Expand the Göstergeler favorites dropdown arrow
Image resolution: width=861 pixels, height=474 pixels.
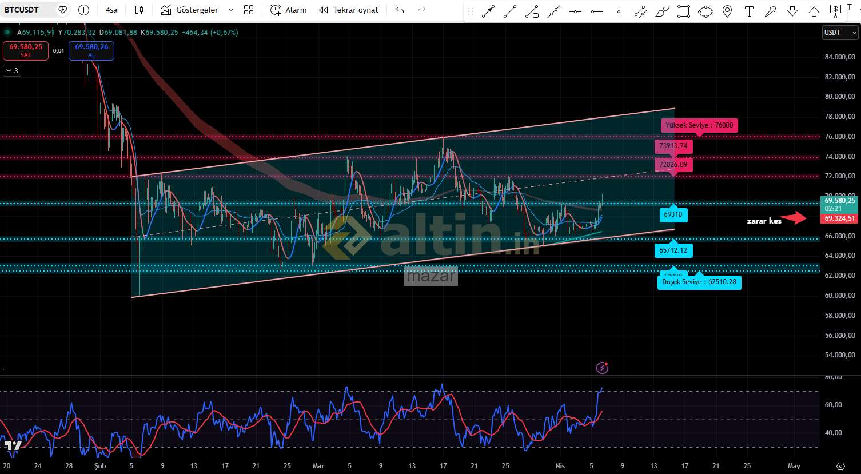point(231,10)
